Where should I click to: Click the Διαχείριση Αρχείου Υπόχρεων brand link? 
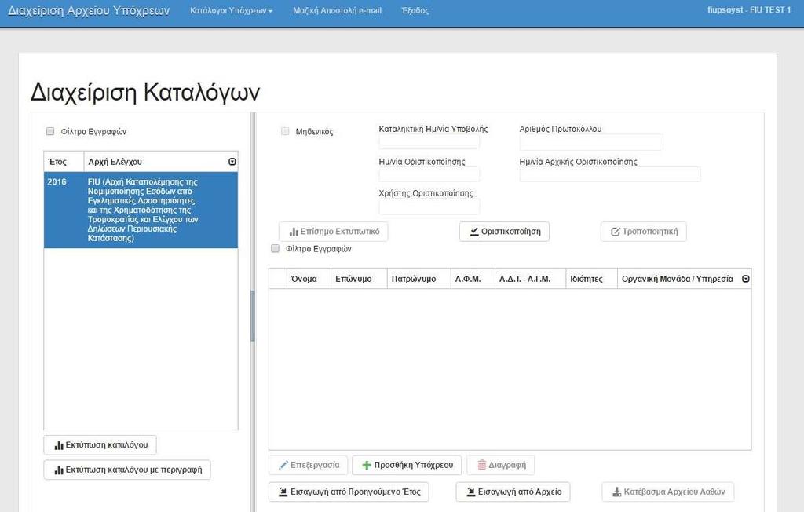89,11
